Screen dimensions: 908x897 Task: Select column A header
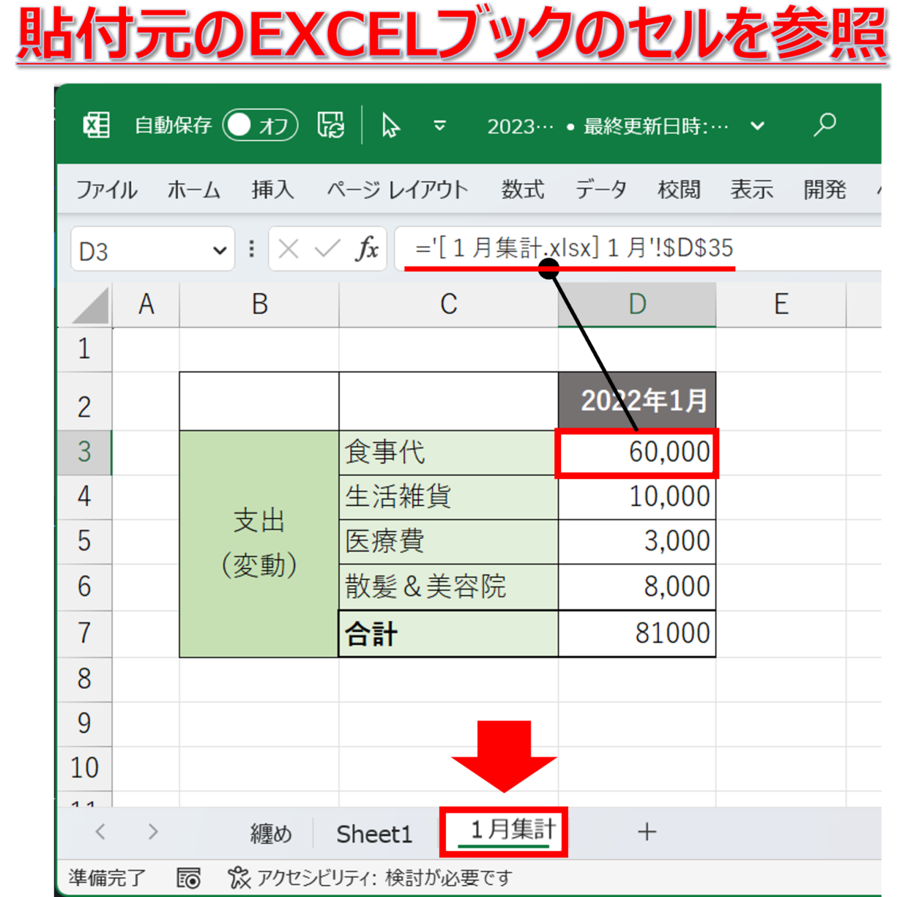(146, 304)
